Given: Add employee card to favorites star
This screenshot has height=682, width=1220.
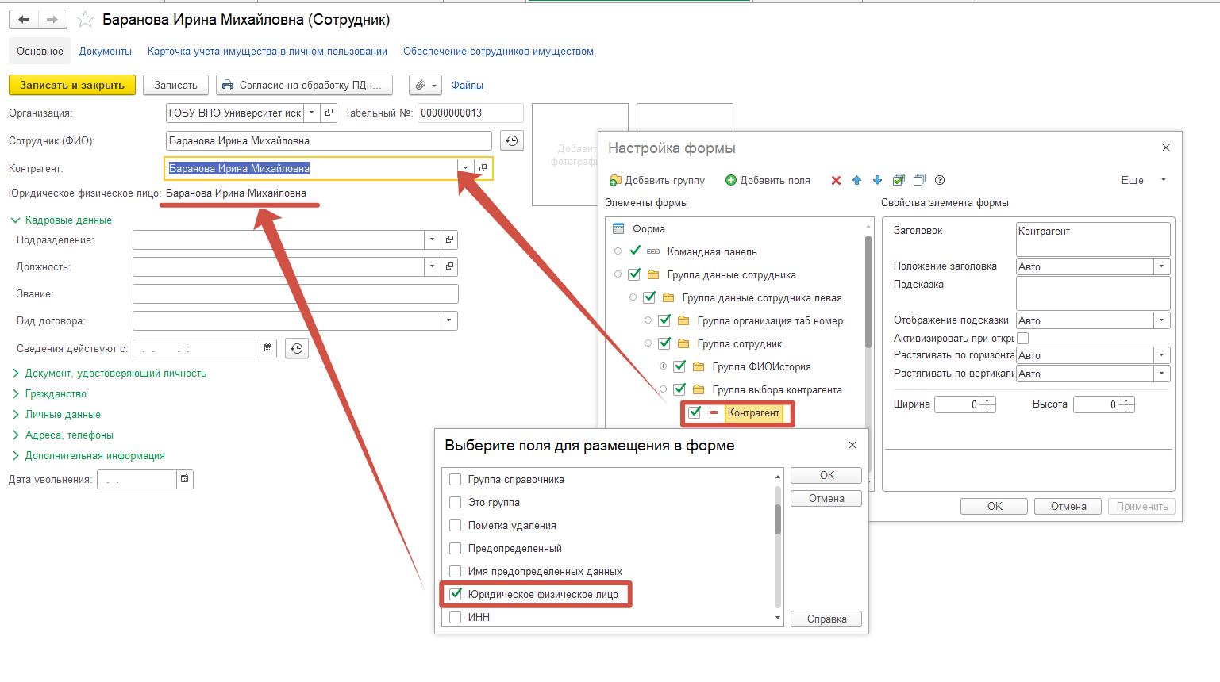Looking at the screenshot, I should click(x=85, y=20).
